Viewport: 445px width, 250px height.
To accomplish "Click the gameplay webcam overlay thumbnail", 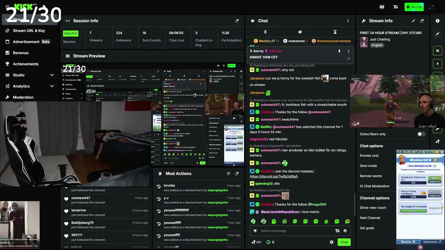I will pyautogui.click(x=397, y=101).
